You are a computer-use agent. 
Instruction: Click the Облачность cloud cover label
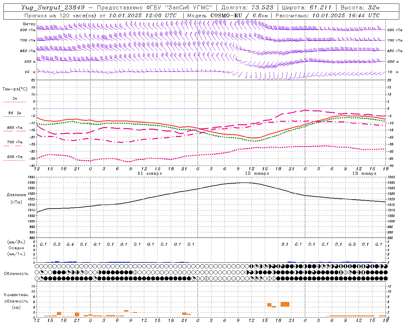[x=16, y=274]
